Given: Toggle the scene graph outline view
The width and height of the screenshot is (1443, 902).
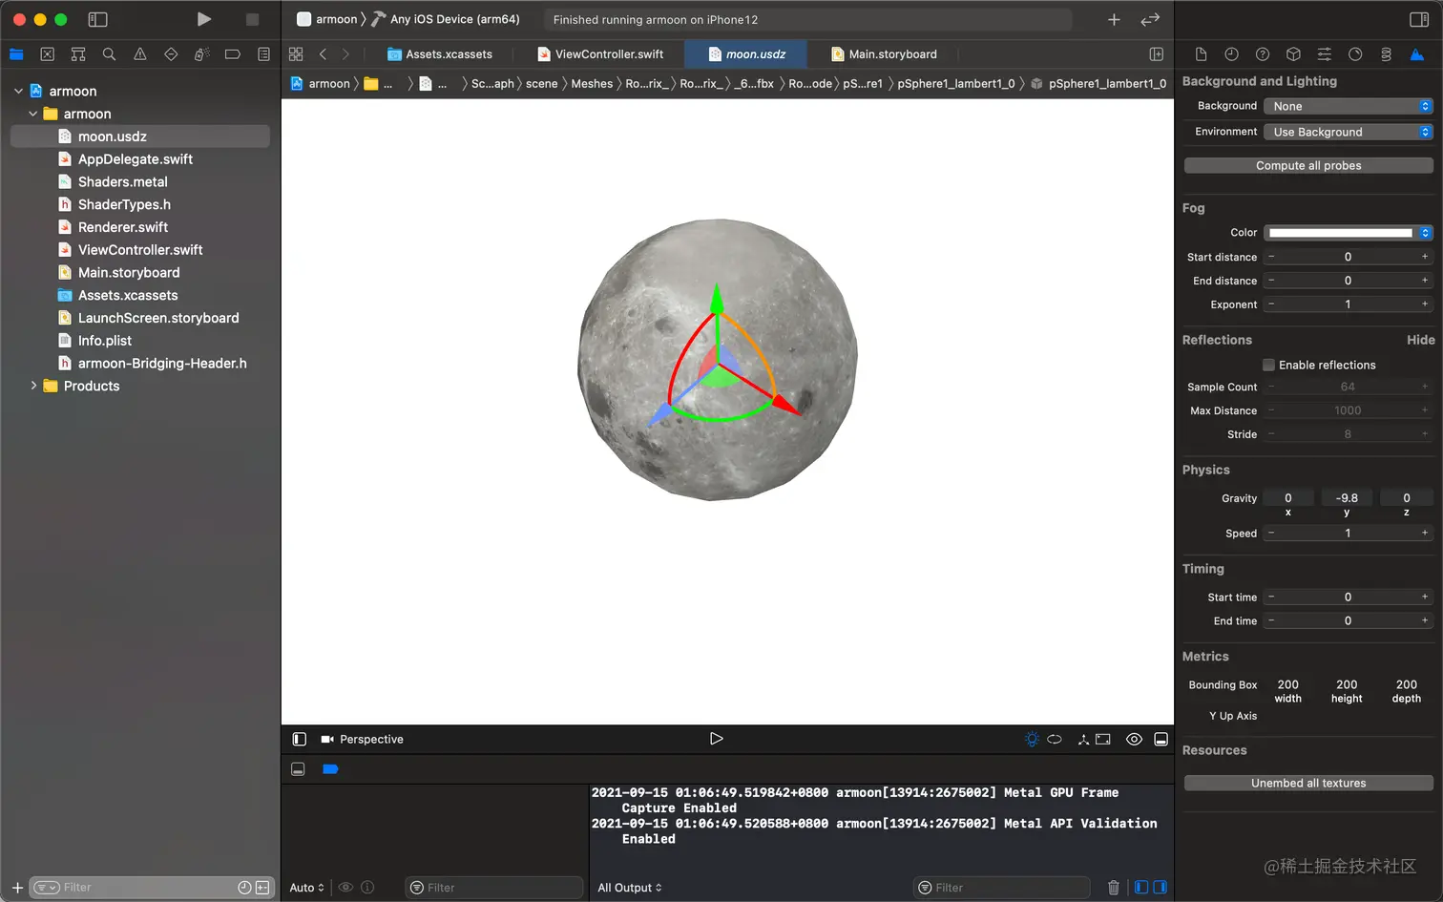Looking at the screenshot, I should 299,739.
